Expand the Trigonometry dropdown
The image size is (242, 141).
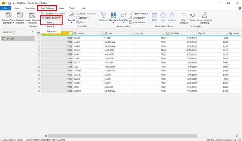[147, 14]
